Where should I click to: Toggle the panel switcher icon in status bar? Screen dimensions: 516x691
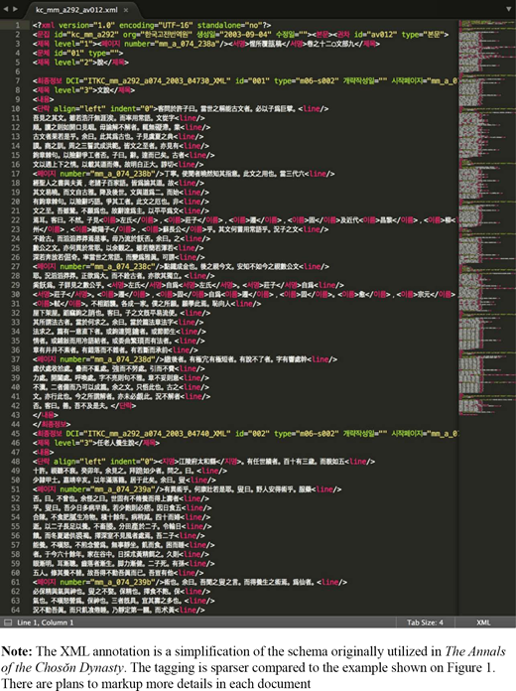[x=8, y=622]
